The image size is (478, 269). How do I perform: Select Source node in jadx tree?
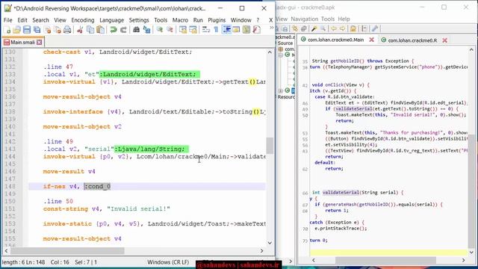285,43
